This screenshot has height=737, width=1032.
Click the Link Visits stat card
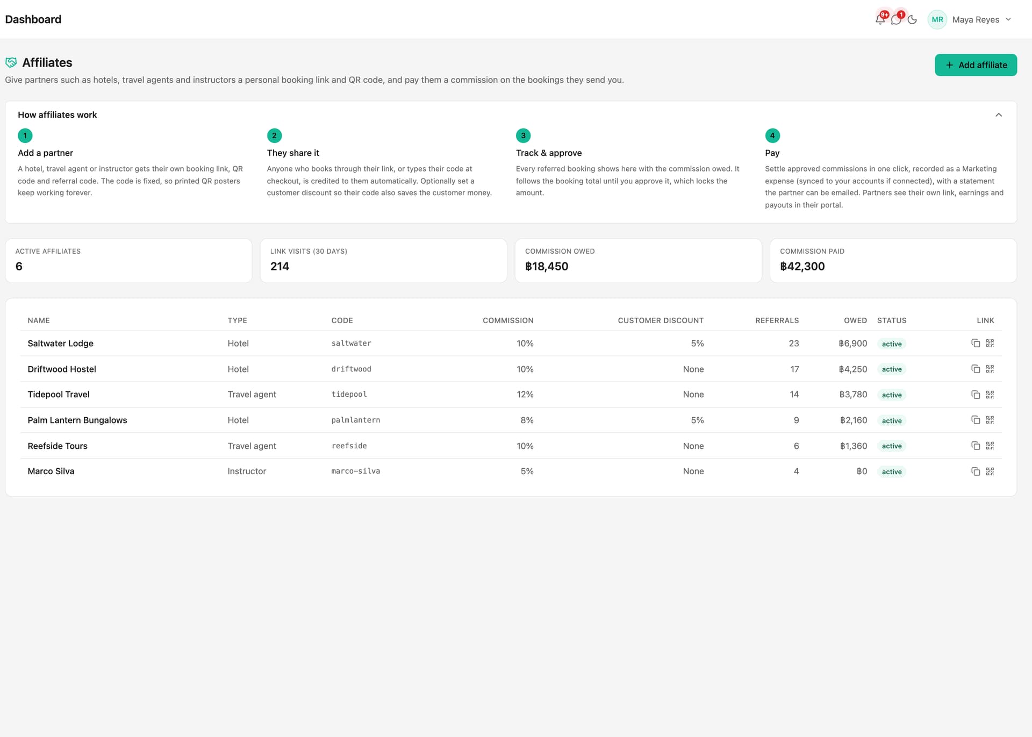(x=383, y=261)
